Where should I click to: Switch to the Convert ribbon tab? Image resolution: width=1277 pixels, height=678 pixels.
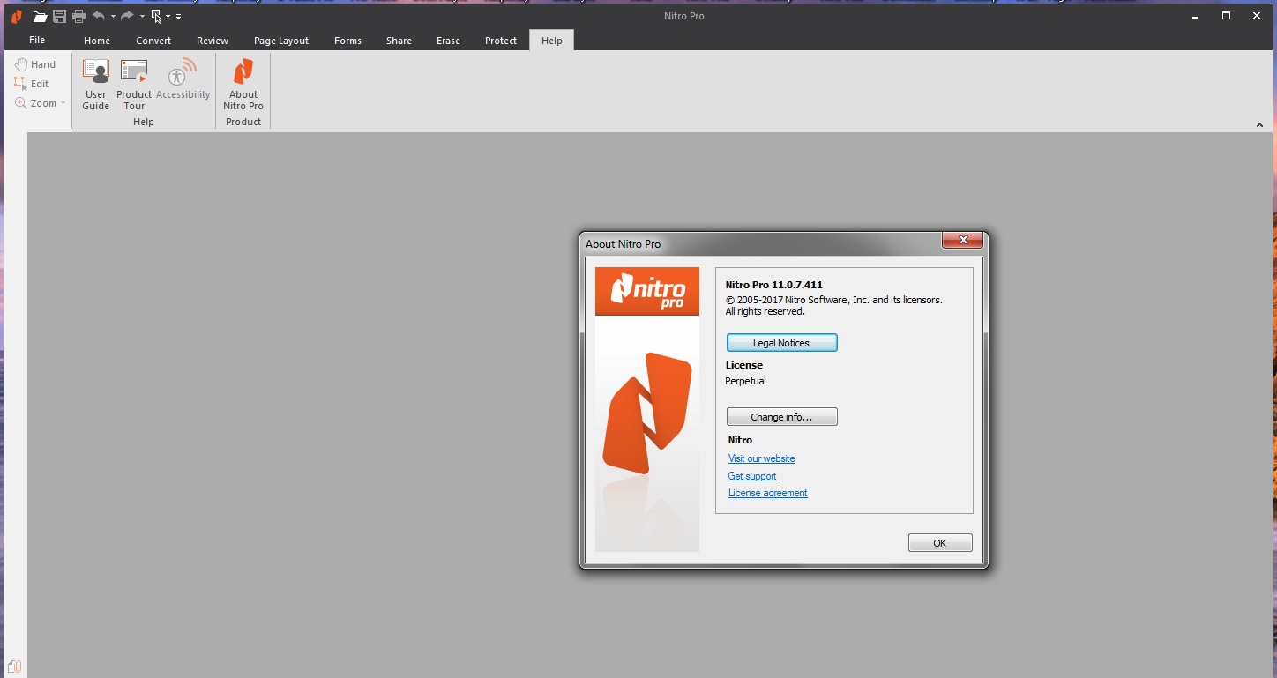(x=153, y=40)
